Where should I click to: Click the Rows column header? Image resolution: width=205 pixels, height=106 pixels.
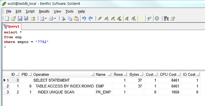(120, 74)
